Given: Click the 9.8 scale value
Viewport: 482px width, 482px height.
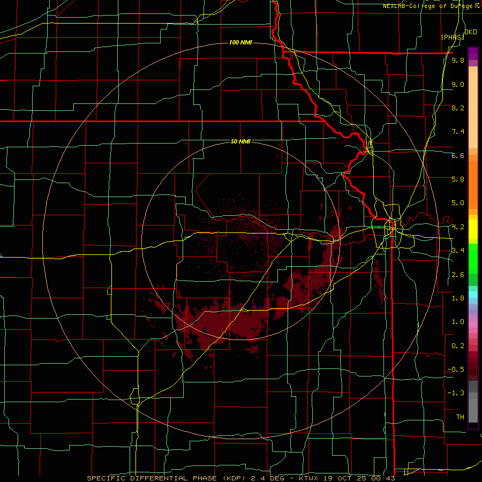Looking at the screenshot, I should pos(458,60).
